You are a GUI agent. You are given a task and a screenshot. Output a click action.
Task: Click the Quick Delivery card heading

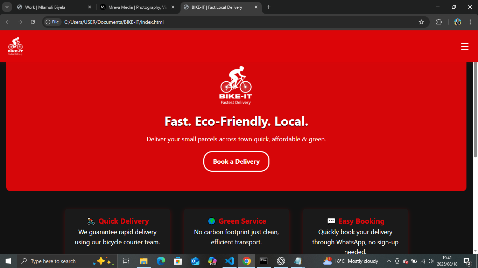tap(123, 221)
